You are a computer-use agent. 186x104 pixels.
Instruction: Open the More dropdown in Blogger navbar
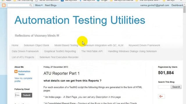[39, 5]
